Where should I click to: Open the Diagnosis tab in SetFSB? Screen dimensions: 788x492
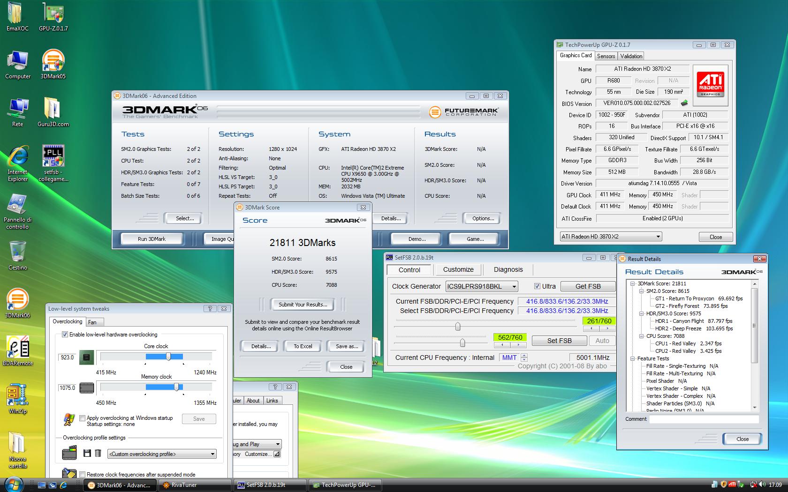point(508,269)
